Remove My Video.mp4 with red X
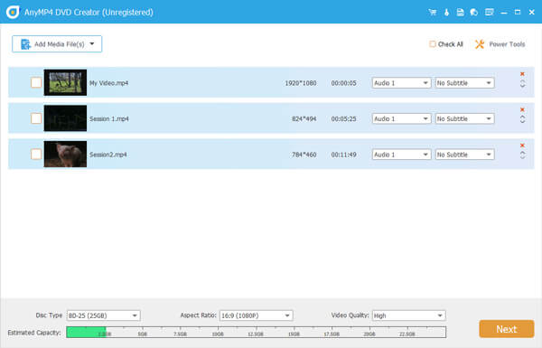The width and height of the screenshot is (542, 348). [x=522, y=74]
